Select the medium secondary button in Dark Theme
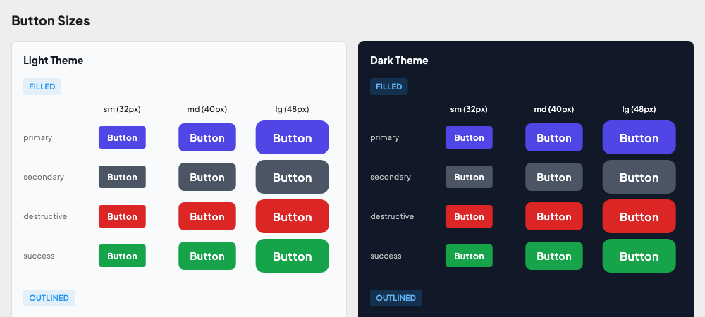 pyautogui.click(x=553, y=177)
